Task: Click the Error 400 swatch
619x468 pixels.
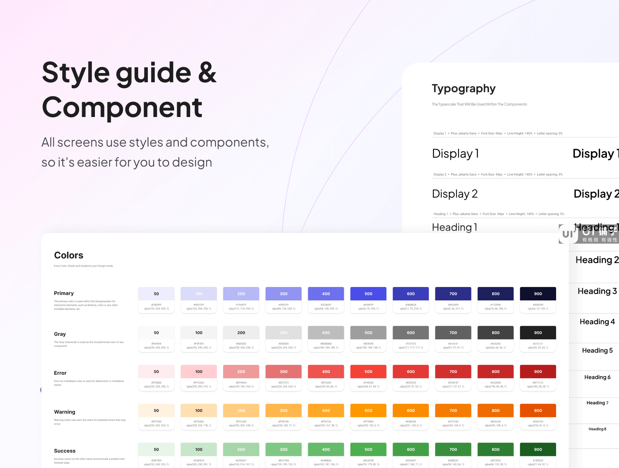Action: tap(326, 377)
